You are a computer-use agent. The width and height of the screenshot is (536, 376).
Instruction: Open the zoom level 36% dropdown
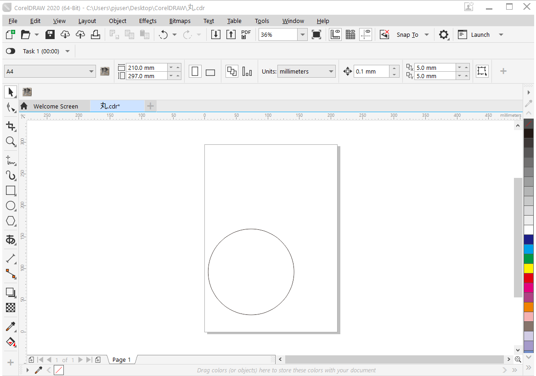pos(302,34)
